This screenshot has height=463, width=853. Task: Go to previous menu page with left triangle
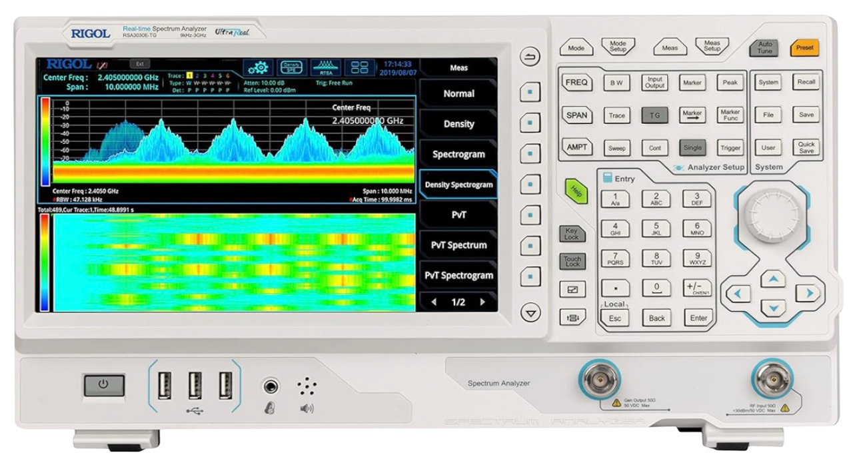pyautogui.click(x=434, y=302)
